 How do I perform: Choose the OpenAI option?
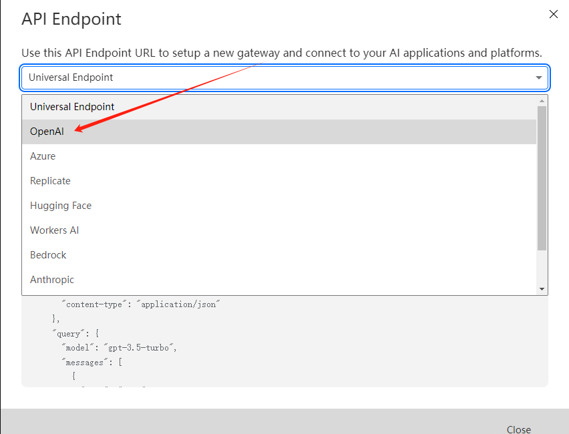(47, 132)
